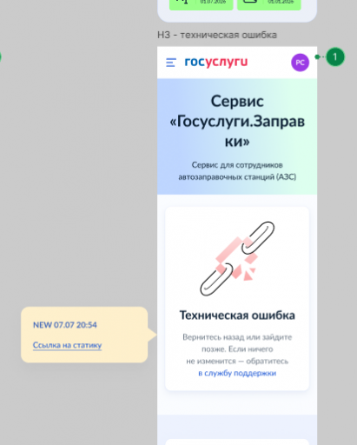The height and width of the screenshot is (445, 357).
Task: Open the 'в службу поддержки' link
Action: click(237, 373)
